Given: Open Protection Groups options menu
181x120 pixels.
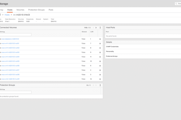Looking at the screenshot, I should tap(100, 85).
